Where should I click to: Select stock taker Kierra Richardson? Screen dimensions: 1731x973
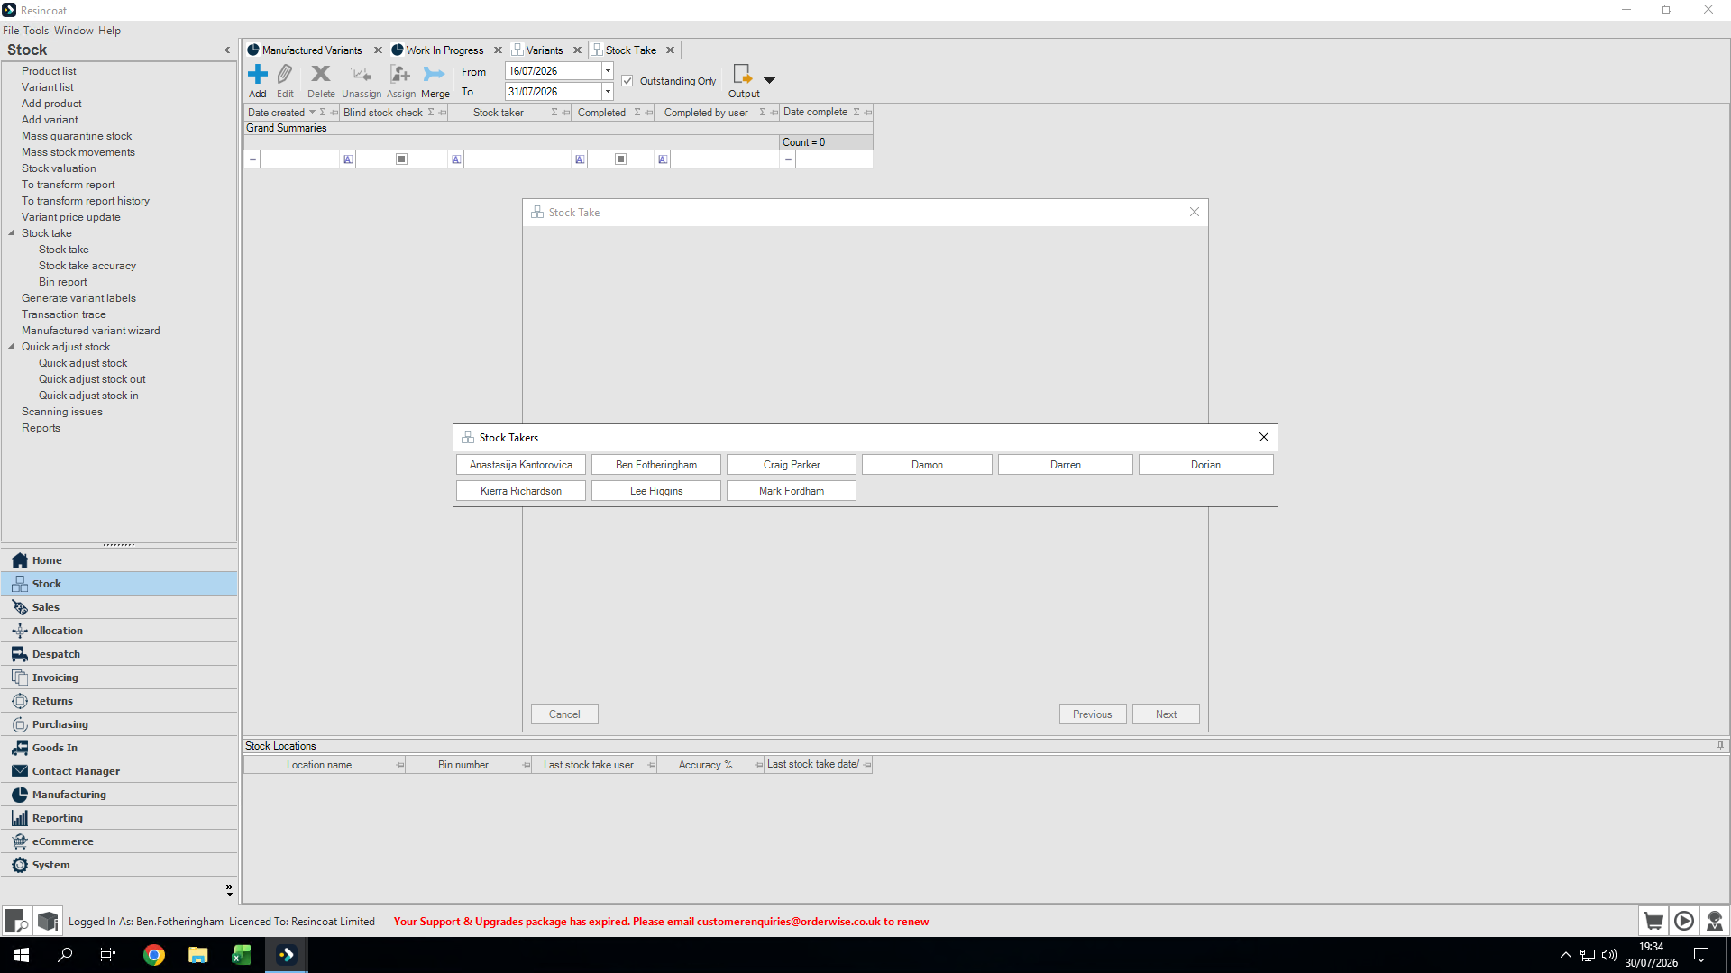pos(521,491)
